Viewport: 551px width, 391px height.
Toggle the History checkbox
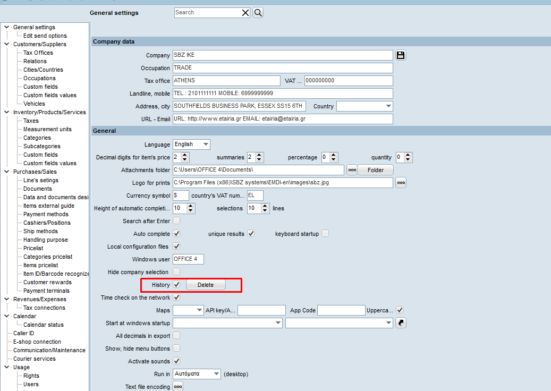[176, 285]
